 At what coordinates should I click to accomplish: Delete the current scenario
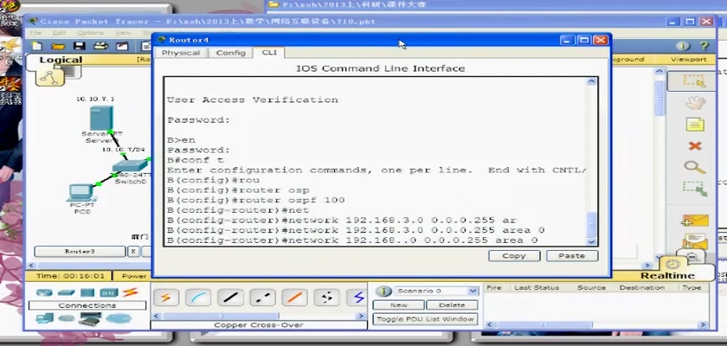pyautogui.click(x=452, y=305)
